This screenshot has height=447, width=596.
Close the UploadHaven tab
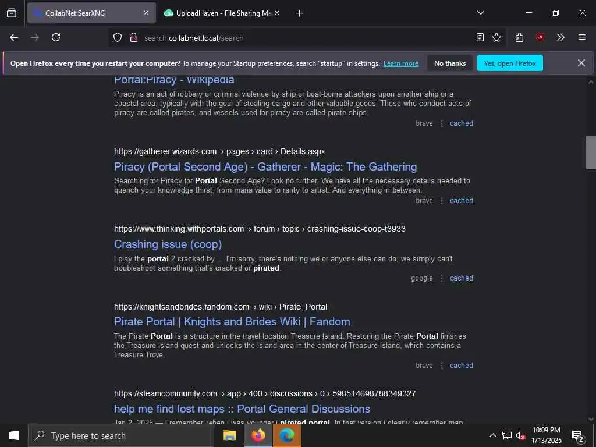(x=277, y=13)
